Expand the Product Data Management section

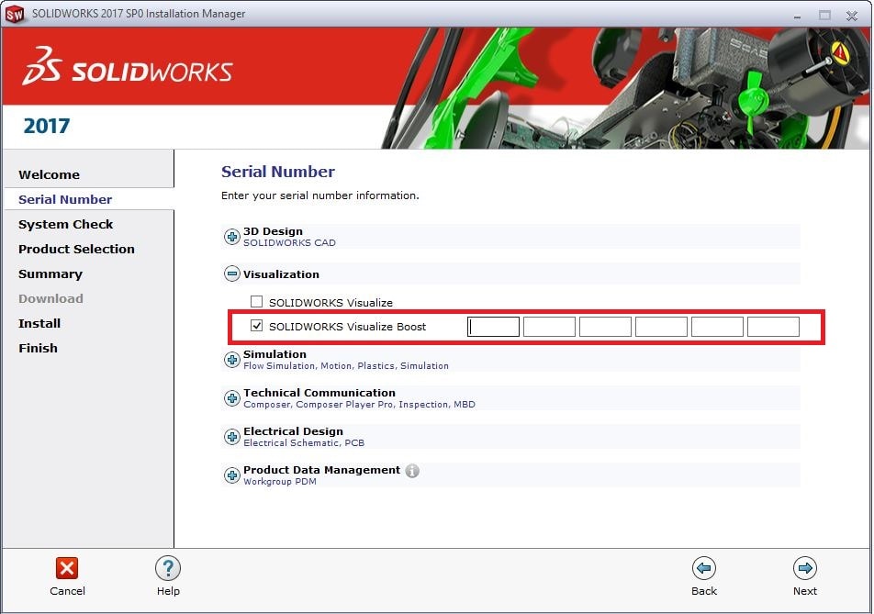pos(232,474)
